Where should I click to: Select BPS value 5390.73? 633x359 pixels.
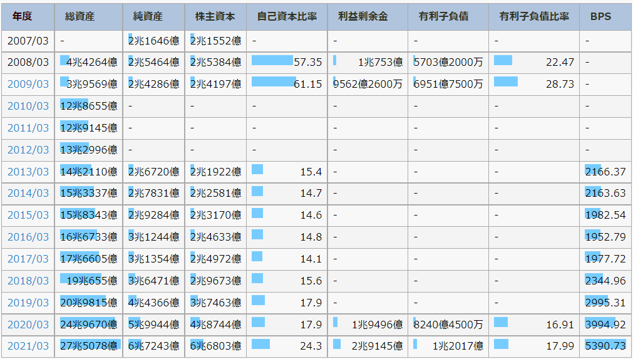605,346
